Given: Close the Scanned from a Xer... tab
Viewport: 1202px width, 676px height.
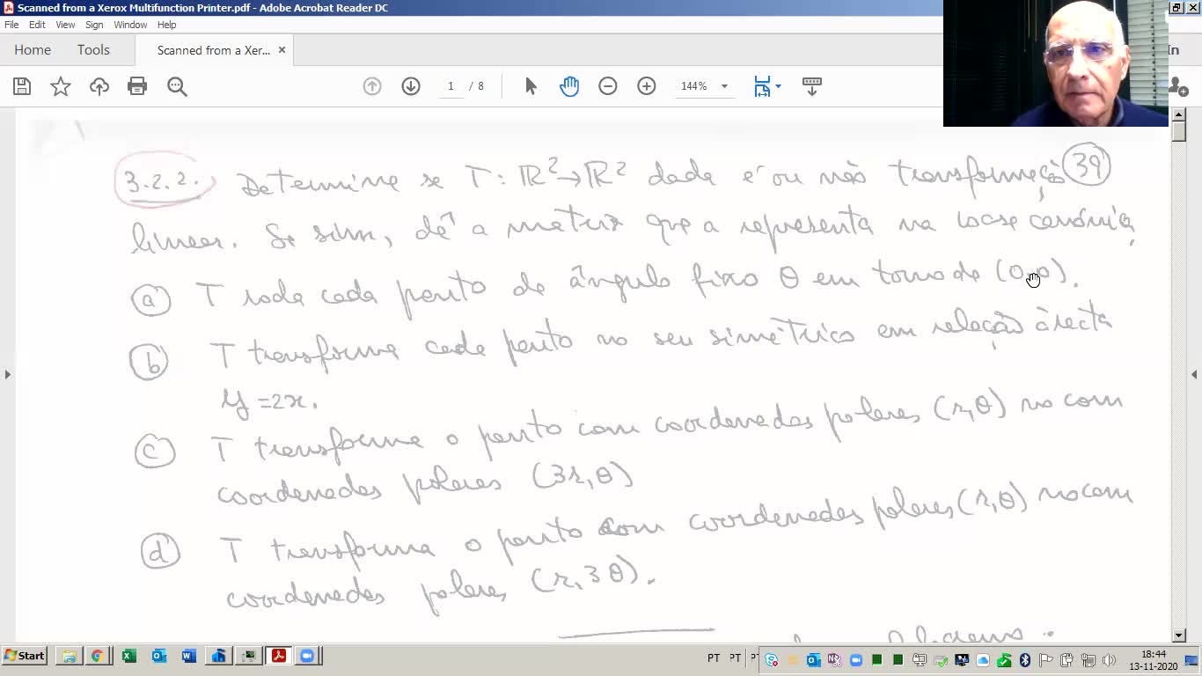Looking at the screenshot, I should [282, 50].
